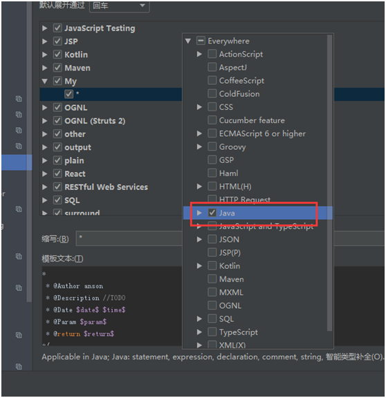Click the context popup vertical scrollbar
Image resolution: width=386 pixels, height=398 pixels.
tap(329, 182)
